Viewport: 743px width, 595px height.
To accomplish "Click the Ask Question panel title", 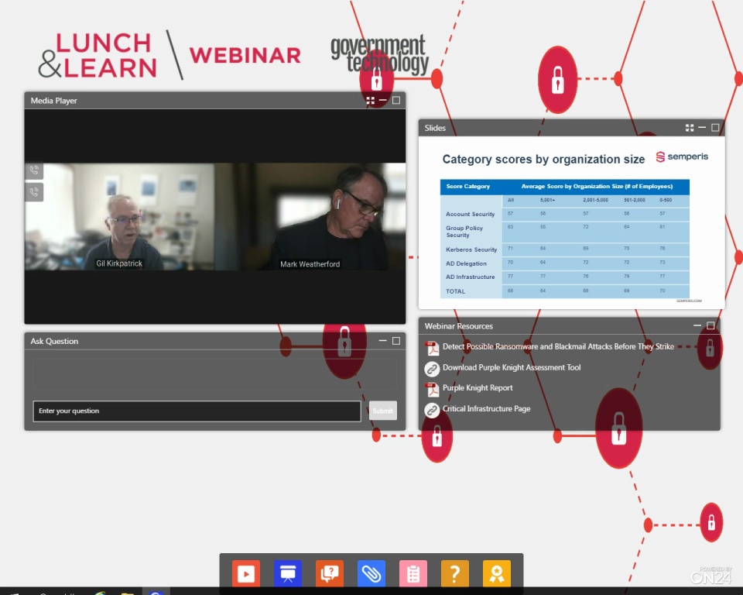I will tap(54, 341).
